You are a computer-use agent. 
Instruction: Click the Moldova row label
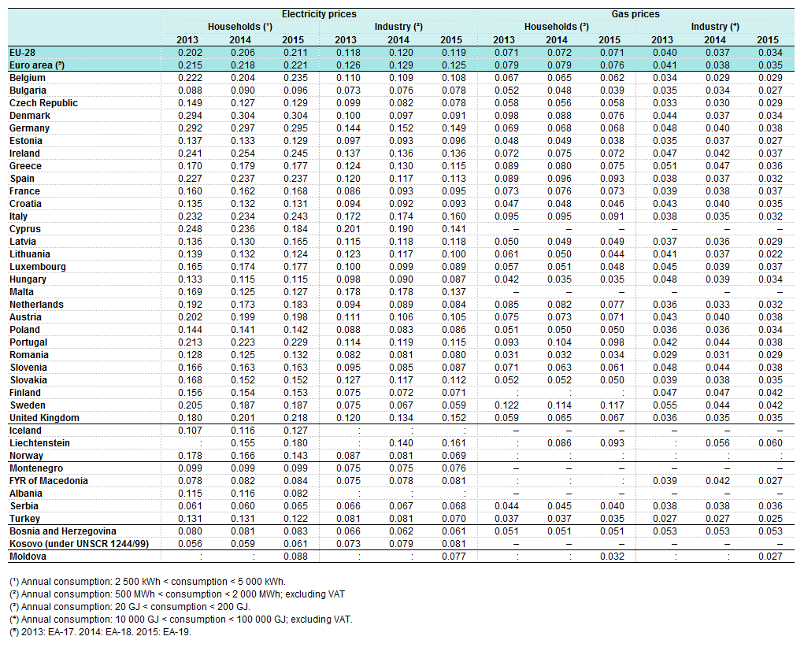pyautogui.click(x=28, y=557)
